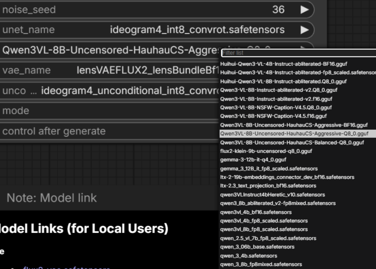Select qwen3_8b_abliterated_v2-fp8mixed.safetensors

pyautogui.click(x=298, y=204)
